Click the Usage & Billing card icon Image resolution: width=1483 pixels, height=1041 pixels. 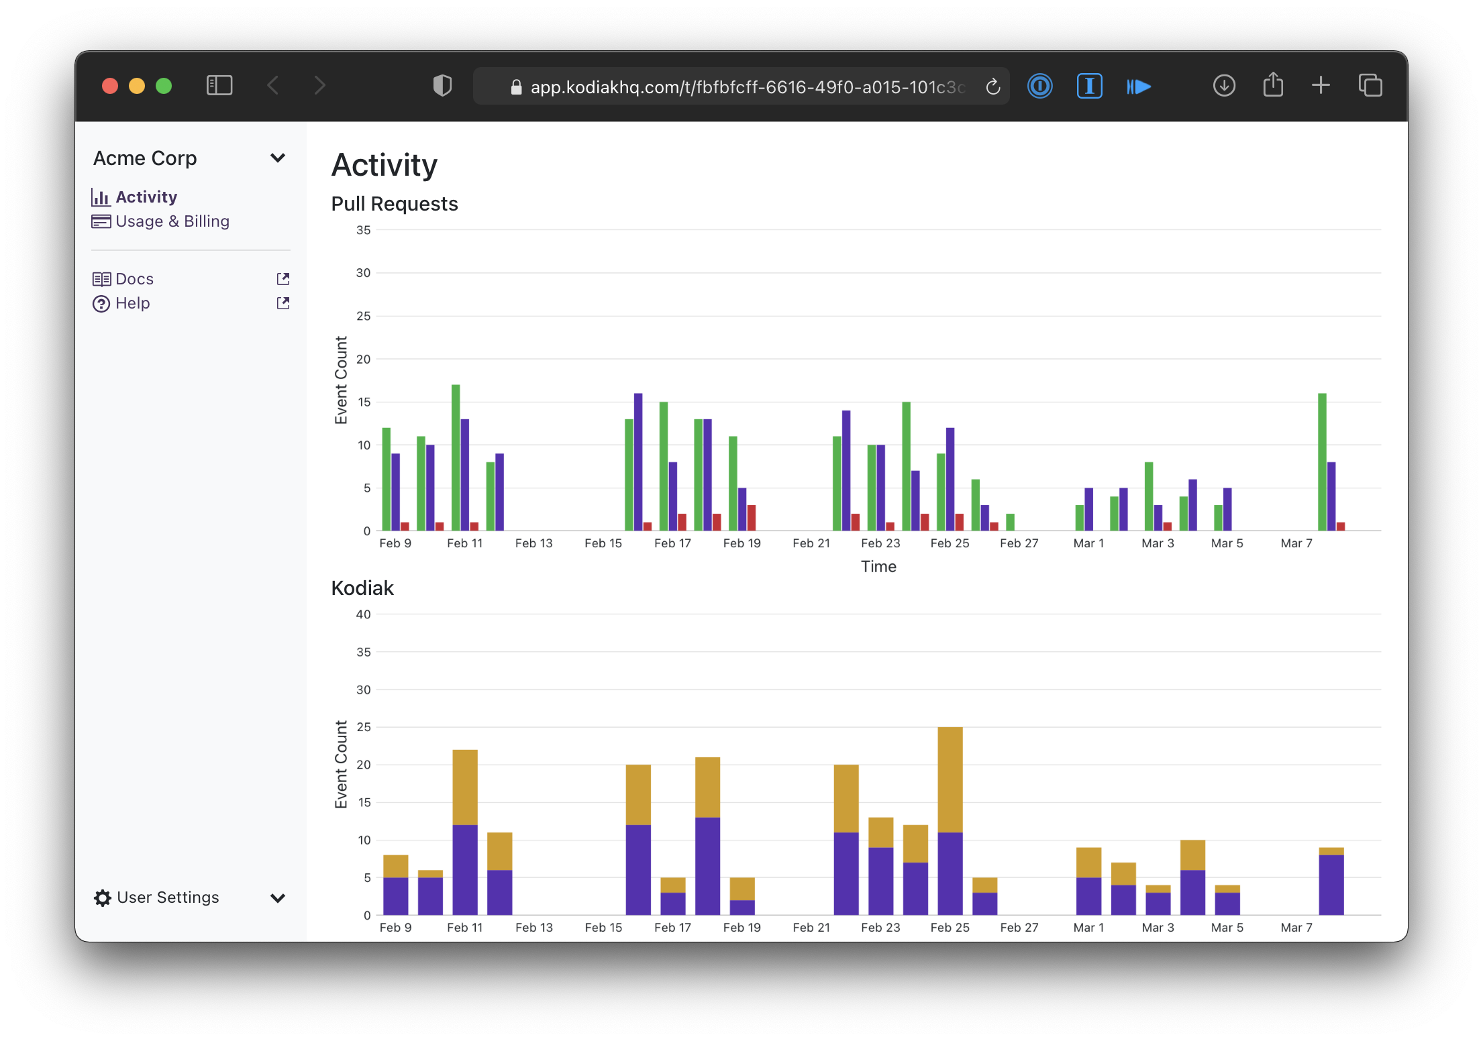[101, 221]
